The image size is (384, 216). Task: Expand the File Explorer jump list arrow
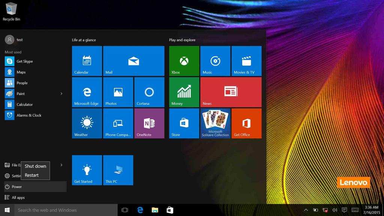pos(61,165)
